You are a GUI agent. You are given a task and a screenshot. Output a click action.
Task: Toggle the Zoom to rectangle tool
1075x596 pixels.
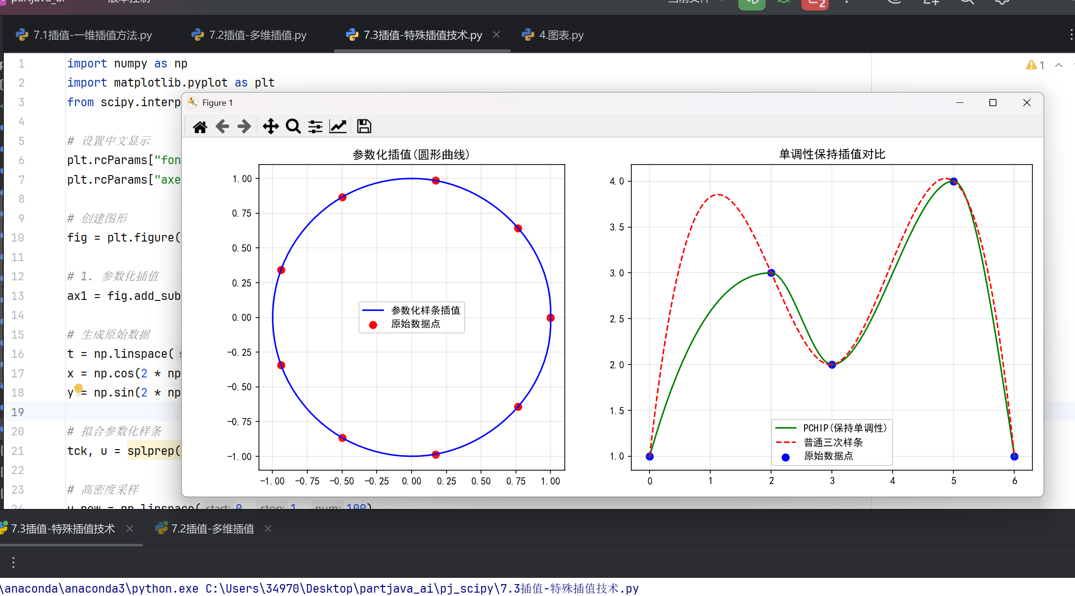pos(293,127)
